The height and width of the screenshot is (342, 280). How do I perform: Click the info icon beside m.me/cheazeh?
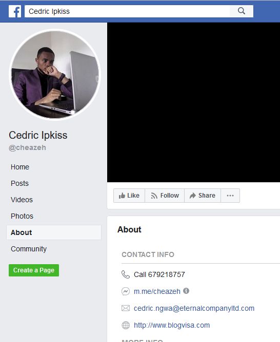pos(186,291)
